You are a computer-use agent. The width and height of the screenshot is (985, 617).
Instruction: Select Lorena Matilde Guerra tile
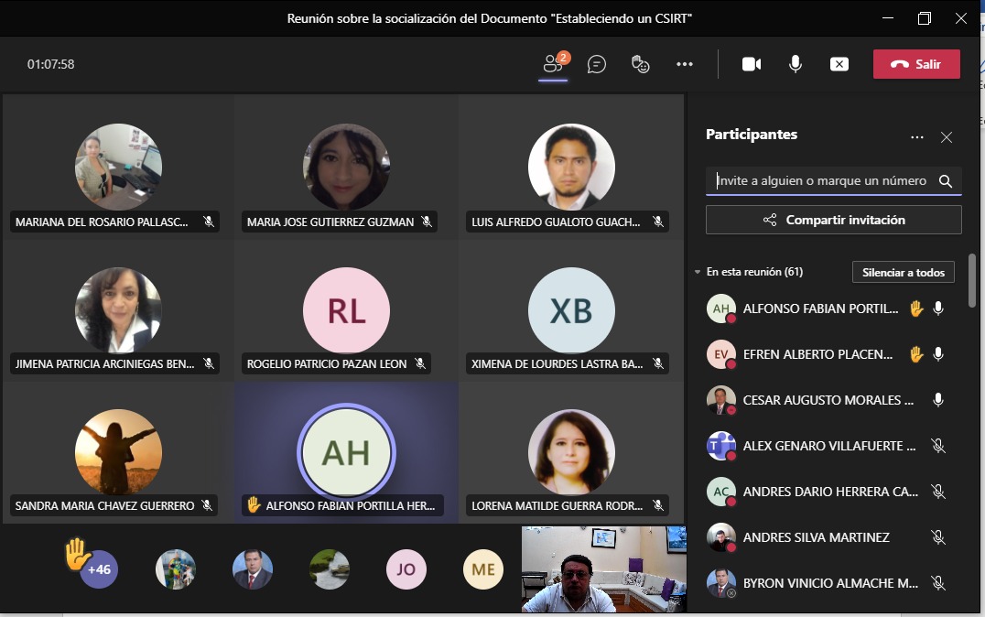(571, 452)
